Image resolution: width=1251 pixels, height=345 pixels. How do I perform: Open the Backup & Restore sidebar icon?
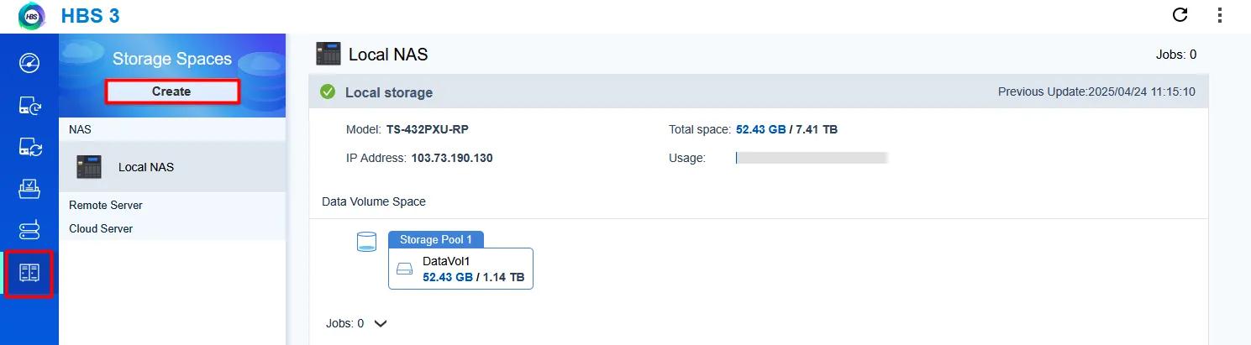(29, 106)
